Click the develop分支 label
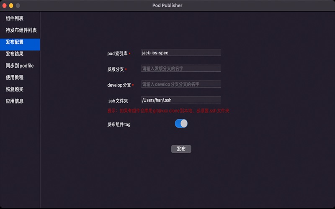The image size is (335, 209). [119, 85]
